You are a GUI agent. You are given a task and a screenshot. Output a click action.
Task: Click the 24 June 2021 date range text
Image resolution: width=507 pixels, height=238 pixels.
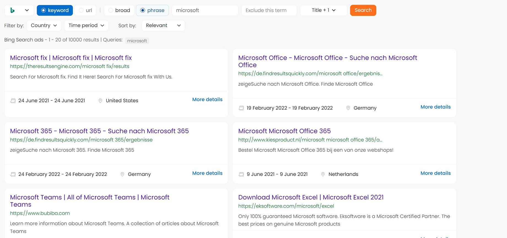[x=52, y=101]
